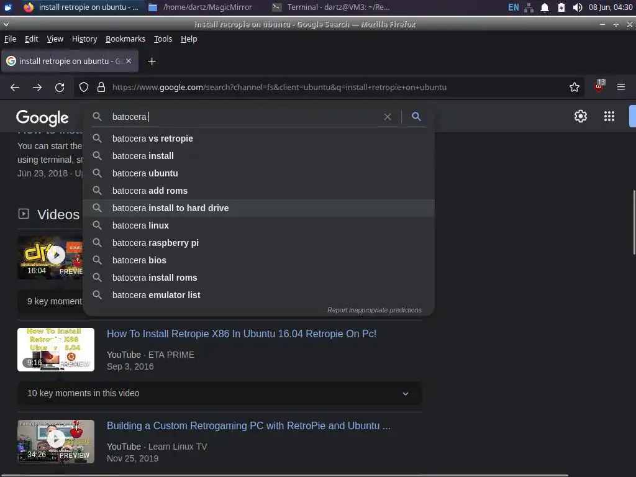This screenshot has width=636, height=477.
Task: Open the Firefox hamburger menu
Action: [x=621, y=87]
